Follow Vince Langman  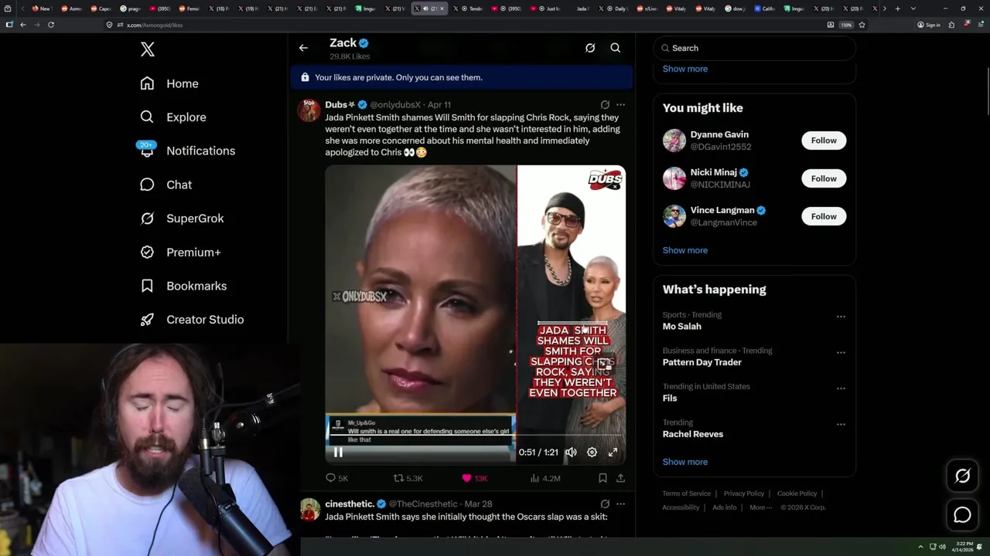pos(824,216)
